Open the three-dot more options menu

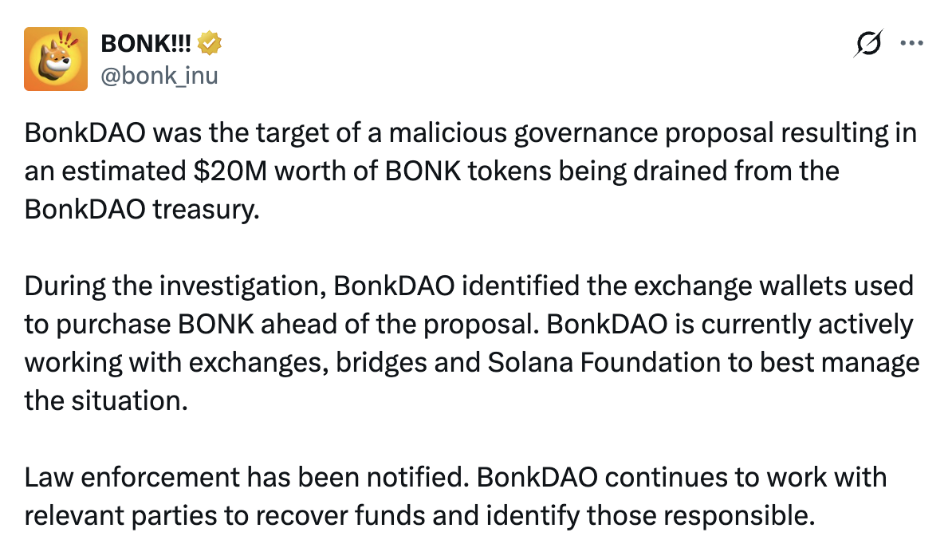[912, 43]
